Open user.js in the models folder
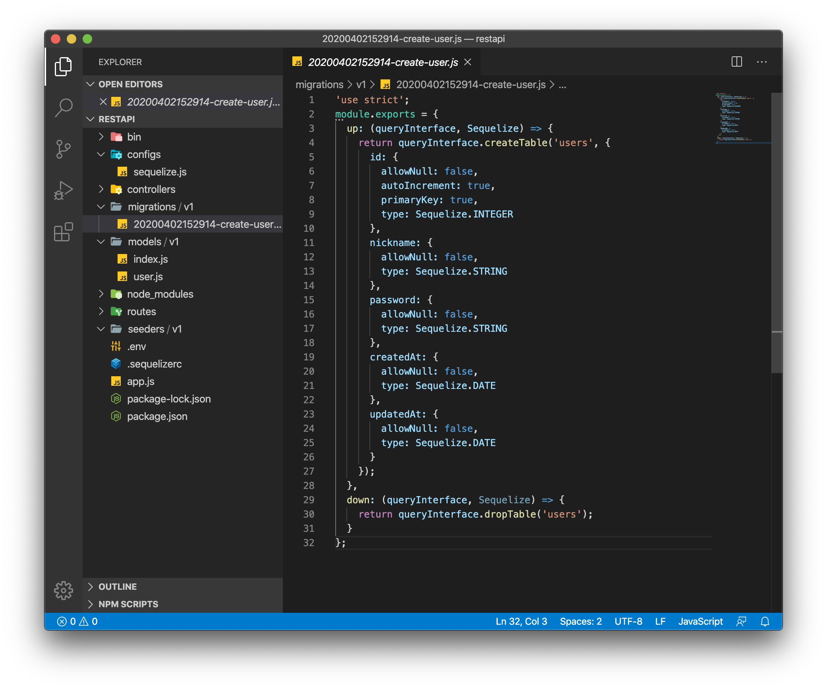 [x=148, y=277]
